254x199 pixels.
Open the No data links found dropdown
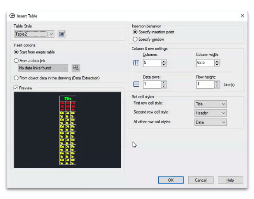point(43,68)
